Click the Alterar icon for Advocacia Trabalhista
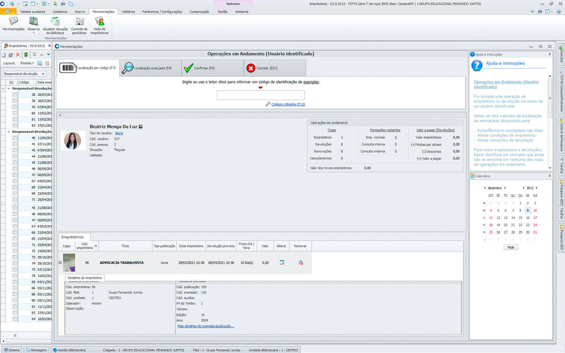This screenshot has height=353, width=565. click(x=282, y=262)
